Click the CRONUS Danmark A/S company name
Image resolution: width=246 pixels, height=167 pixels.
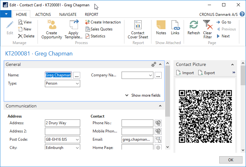(x=218, y=15)
